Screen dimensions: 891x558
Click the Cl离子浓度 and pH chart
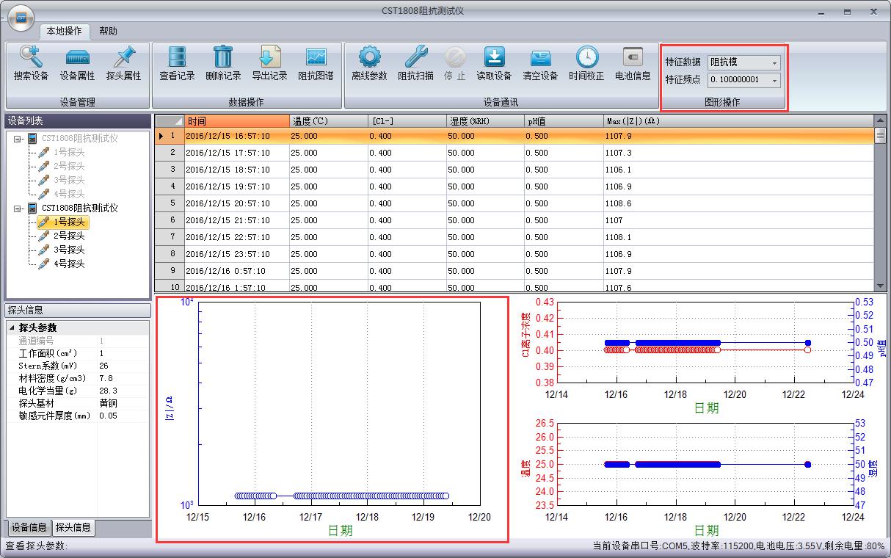click(705, 342)
